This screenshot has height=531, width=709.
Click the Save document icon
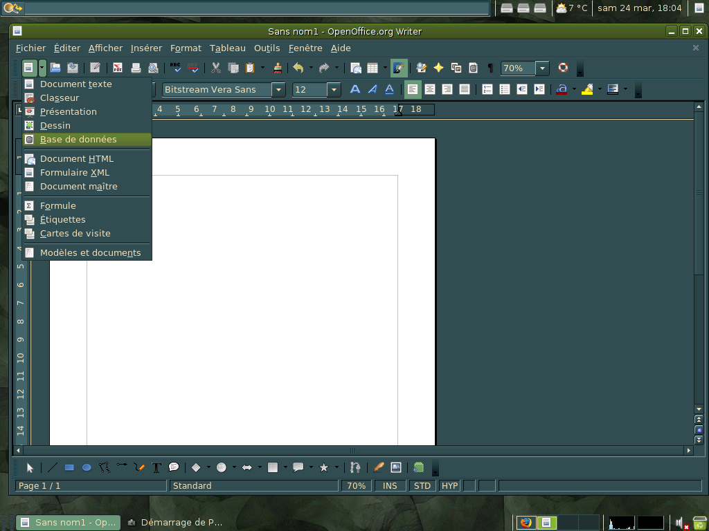[72, 68]
